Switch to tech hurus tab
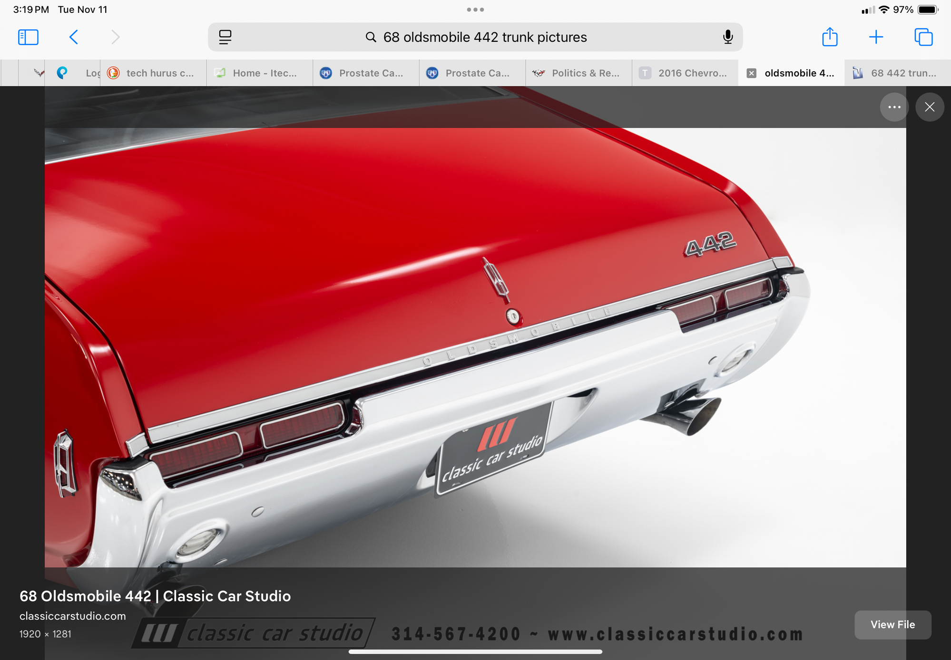 pos(153,73)
